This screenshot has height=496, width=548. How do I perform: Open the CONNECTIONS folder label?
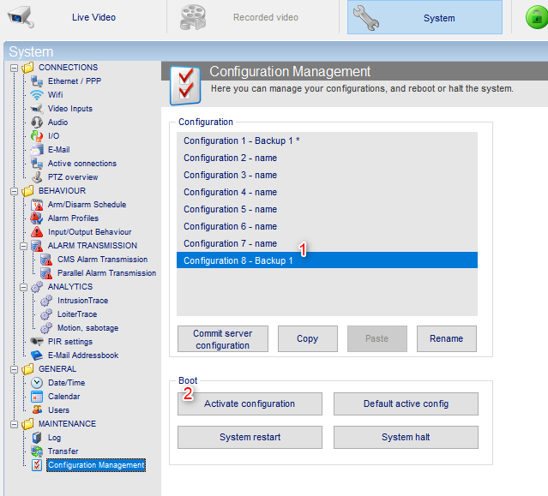[x=68, y=68]
